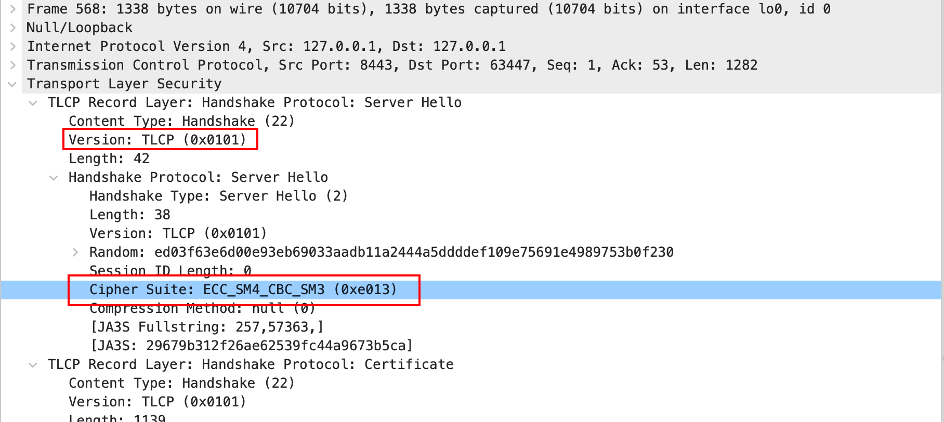Select the Cipher Suite ECC_SM4_CBC_SM3 row
Screen dimensions: 944x422
point(243,290)
